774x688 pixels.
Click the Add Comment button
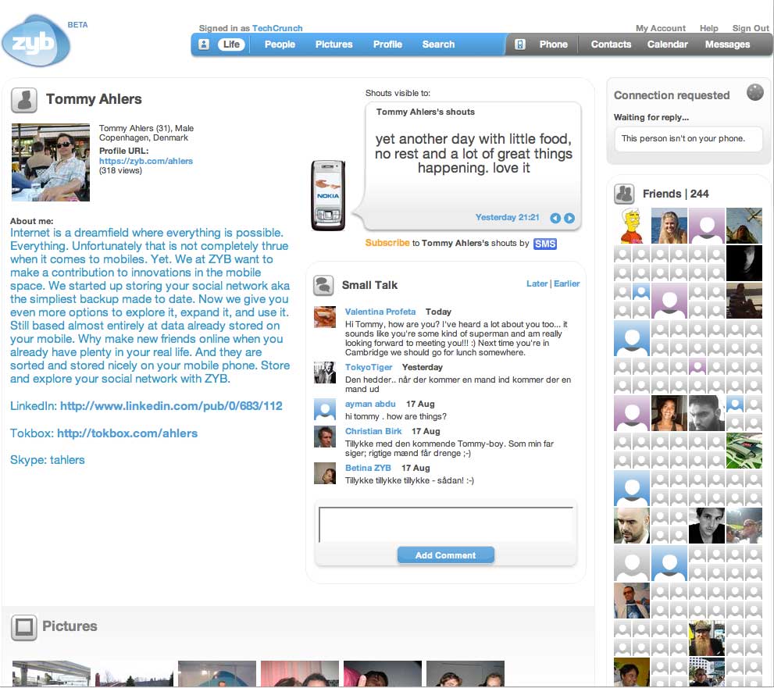[446, 555]
